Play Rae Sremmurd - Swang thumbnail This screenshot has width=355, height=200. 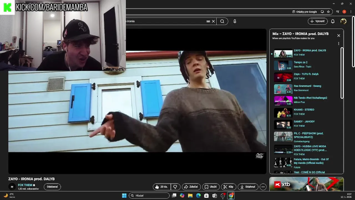[x=283, y=89]
